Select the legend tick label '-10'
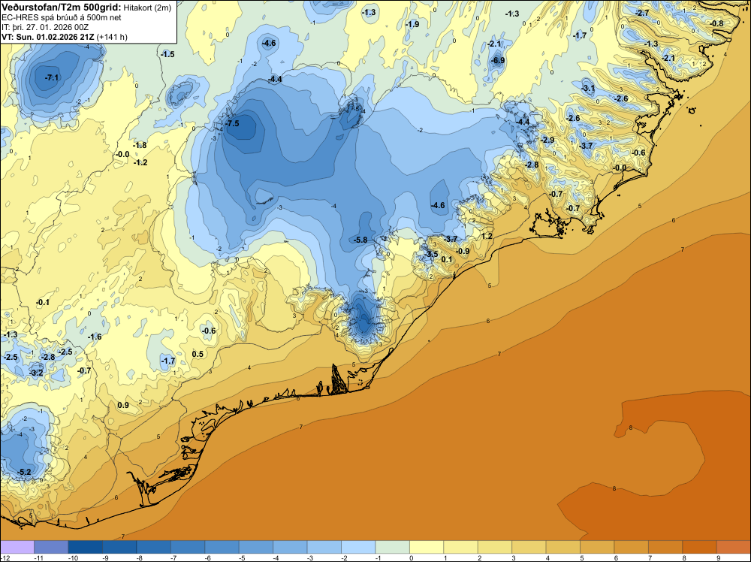The width and height of the screenshot is (751, 562). click(72, 557)
